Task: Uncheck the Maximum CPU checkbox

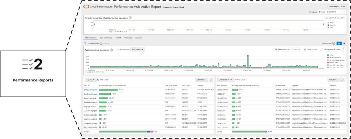Action: point(276,50)
